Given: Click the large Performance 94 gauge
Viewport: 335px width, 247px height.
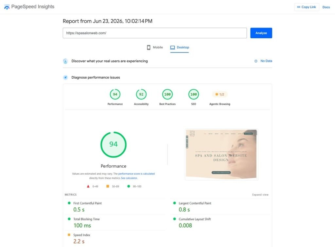Looking at the screenshot, I should (114, 144).
